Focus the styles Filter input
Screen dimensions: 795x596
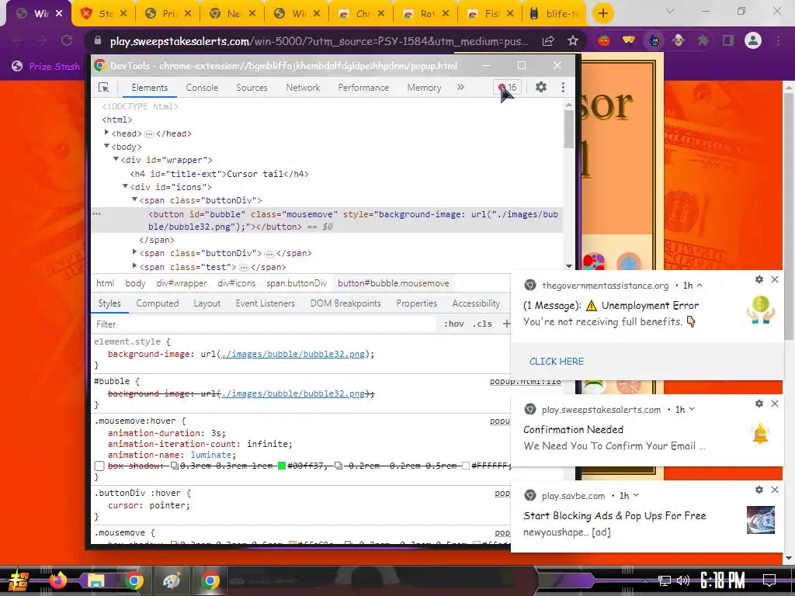(264, 324)
